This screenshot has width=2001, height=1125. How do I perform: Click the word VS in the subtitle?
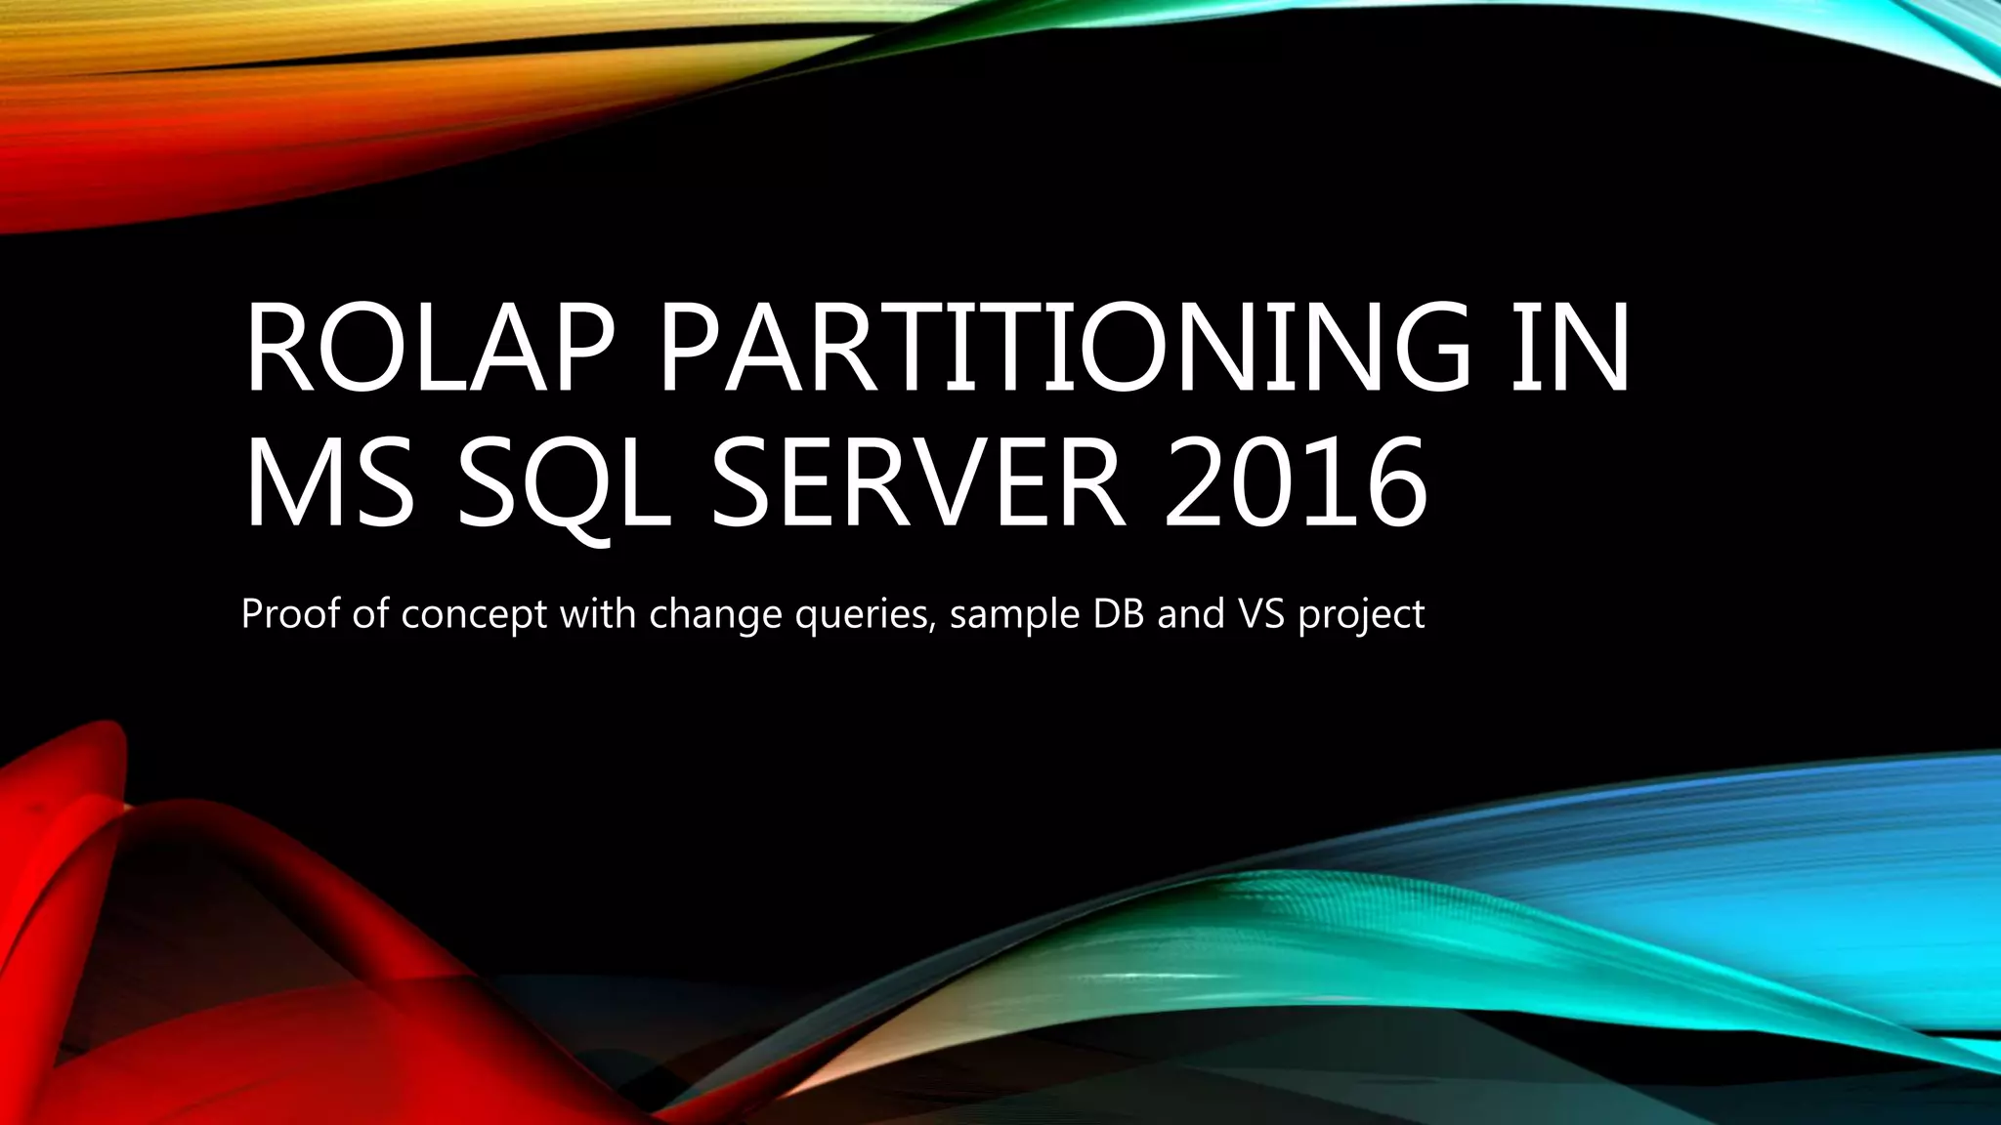coord(1260,614)
